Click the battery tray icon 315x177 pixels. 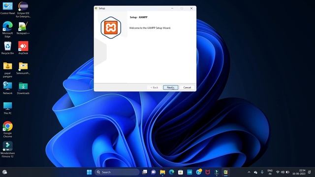(x=287, y=172)
